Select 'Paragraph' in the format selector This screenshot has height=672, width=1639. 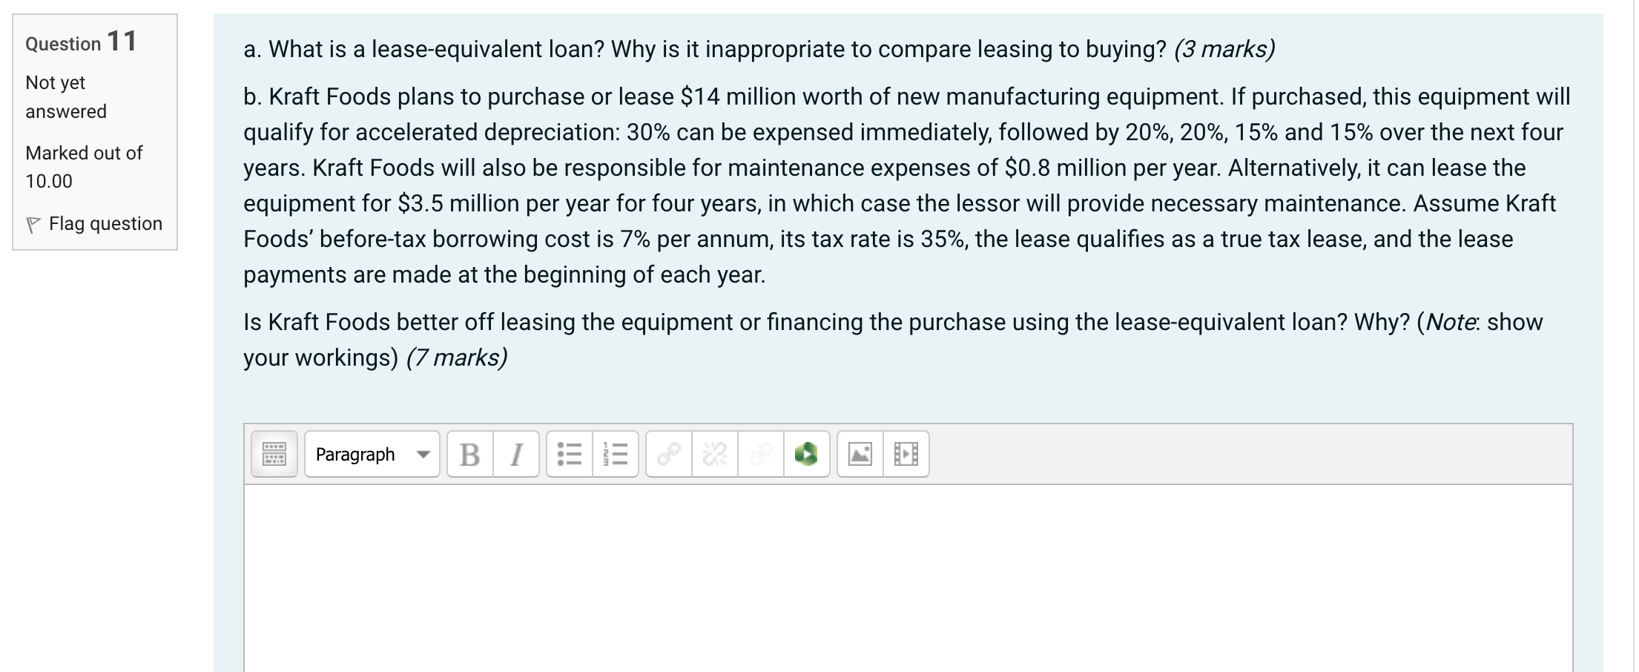[353, 454]
